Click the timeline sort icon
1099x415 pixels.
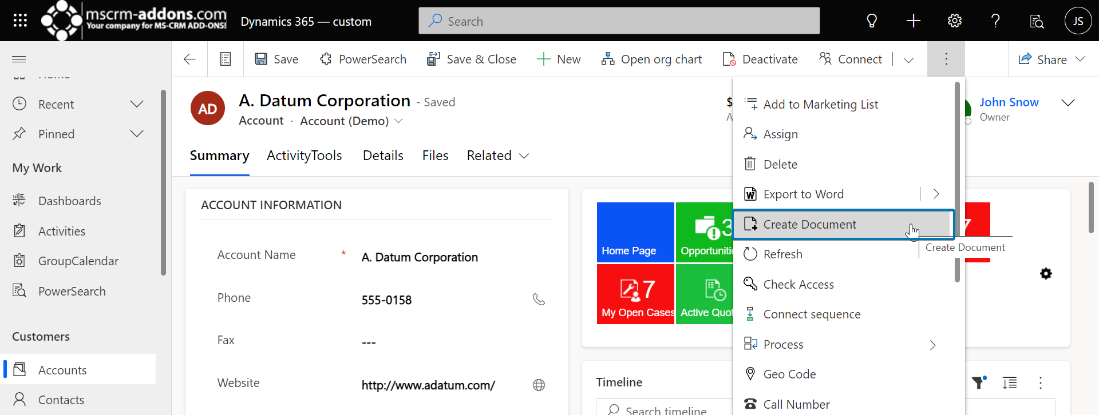pyautogui.click(x=1010, y=382)
